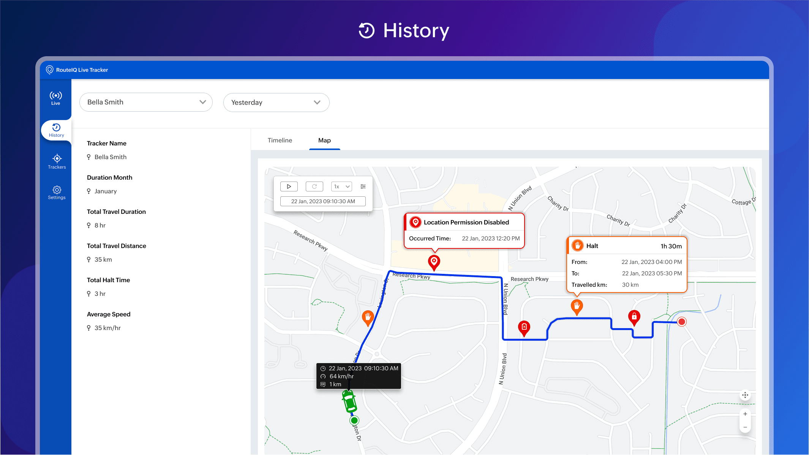The width and height of the screenshot is (809, 455).
Task: Zoom out the map with minus button
Action: pos(745,427)
